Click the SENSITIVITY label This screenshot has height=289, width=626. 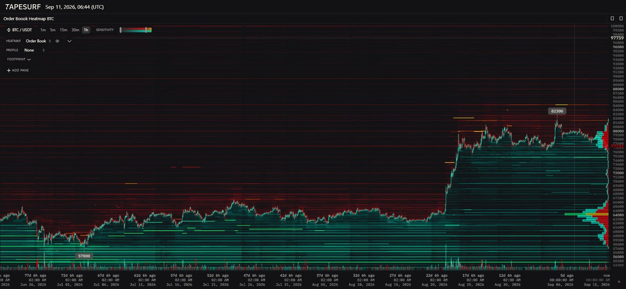tap(105, 30)
